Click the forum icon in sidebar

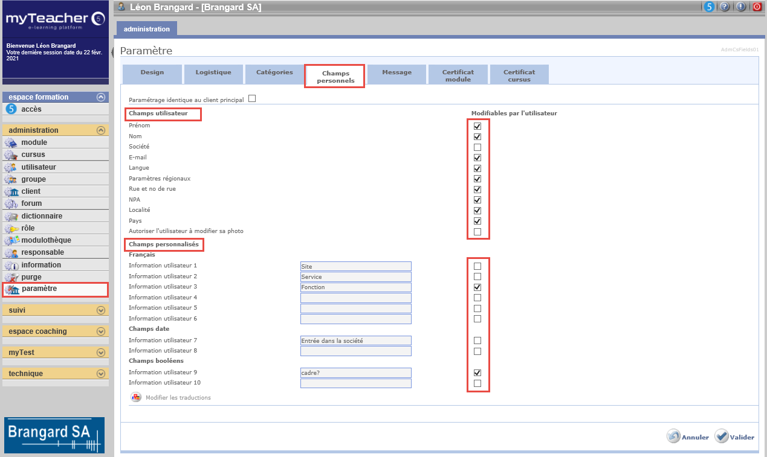click(x=11, y=203)
